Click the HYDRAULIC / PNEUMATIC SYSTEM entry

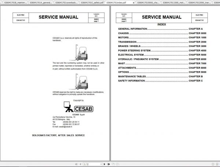(162, 59)
